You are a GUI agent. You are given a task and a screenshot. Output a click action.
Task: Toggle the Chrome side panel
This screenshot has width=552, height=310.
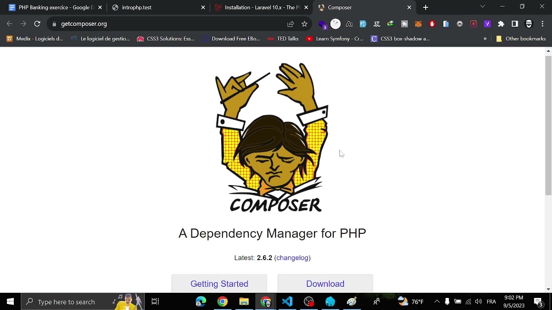click(x=515, y=24)
